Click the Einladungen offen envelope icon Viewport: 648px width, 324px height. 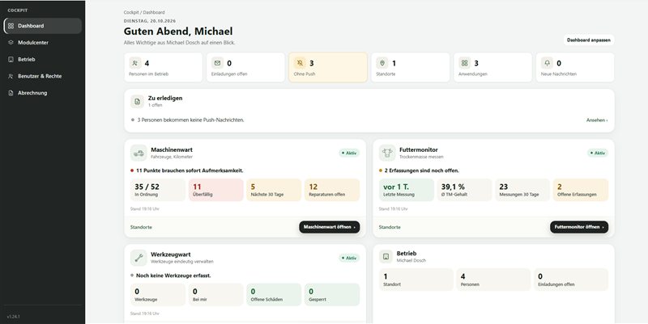coord(217,63)
